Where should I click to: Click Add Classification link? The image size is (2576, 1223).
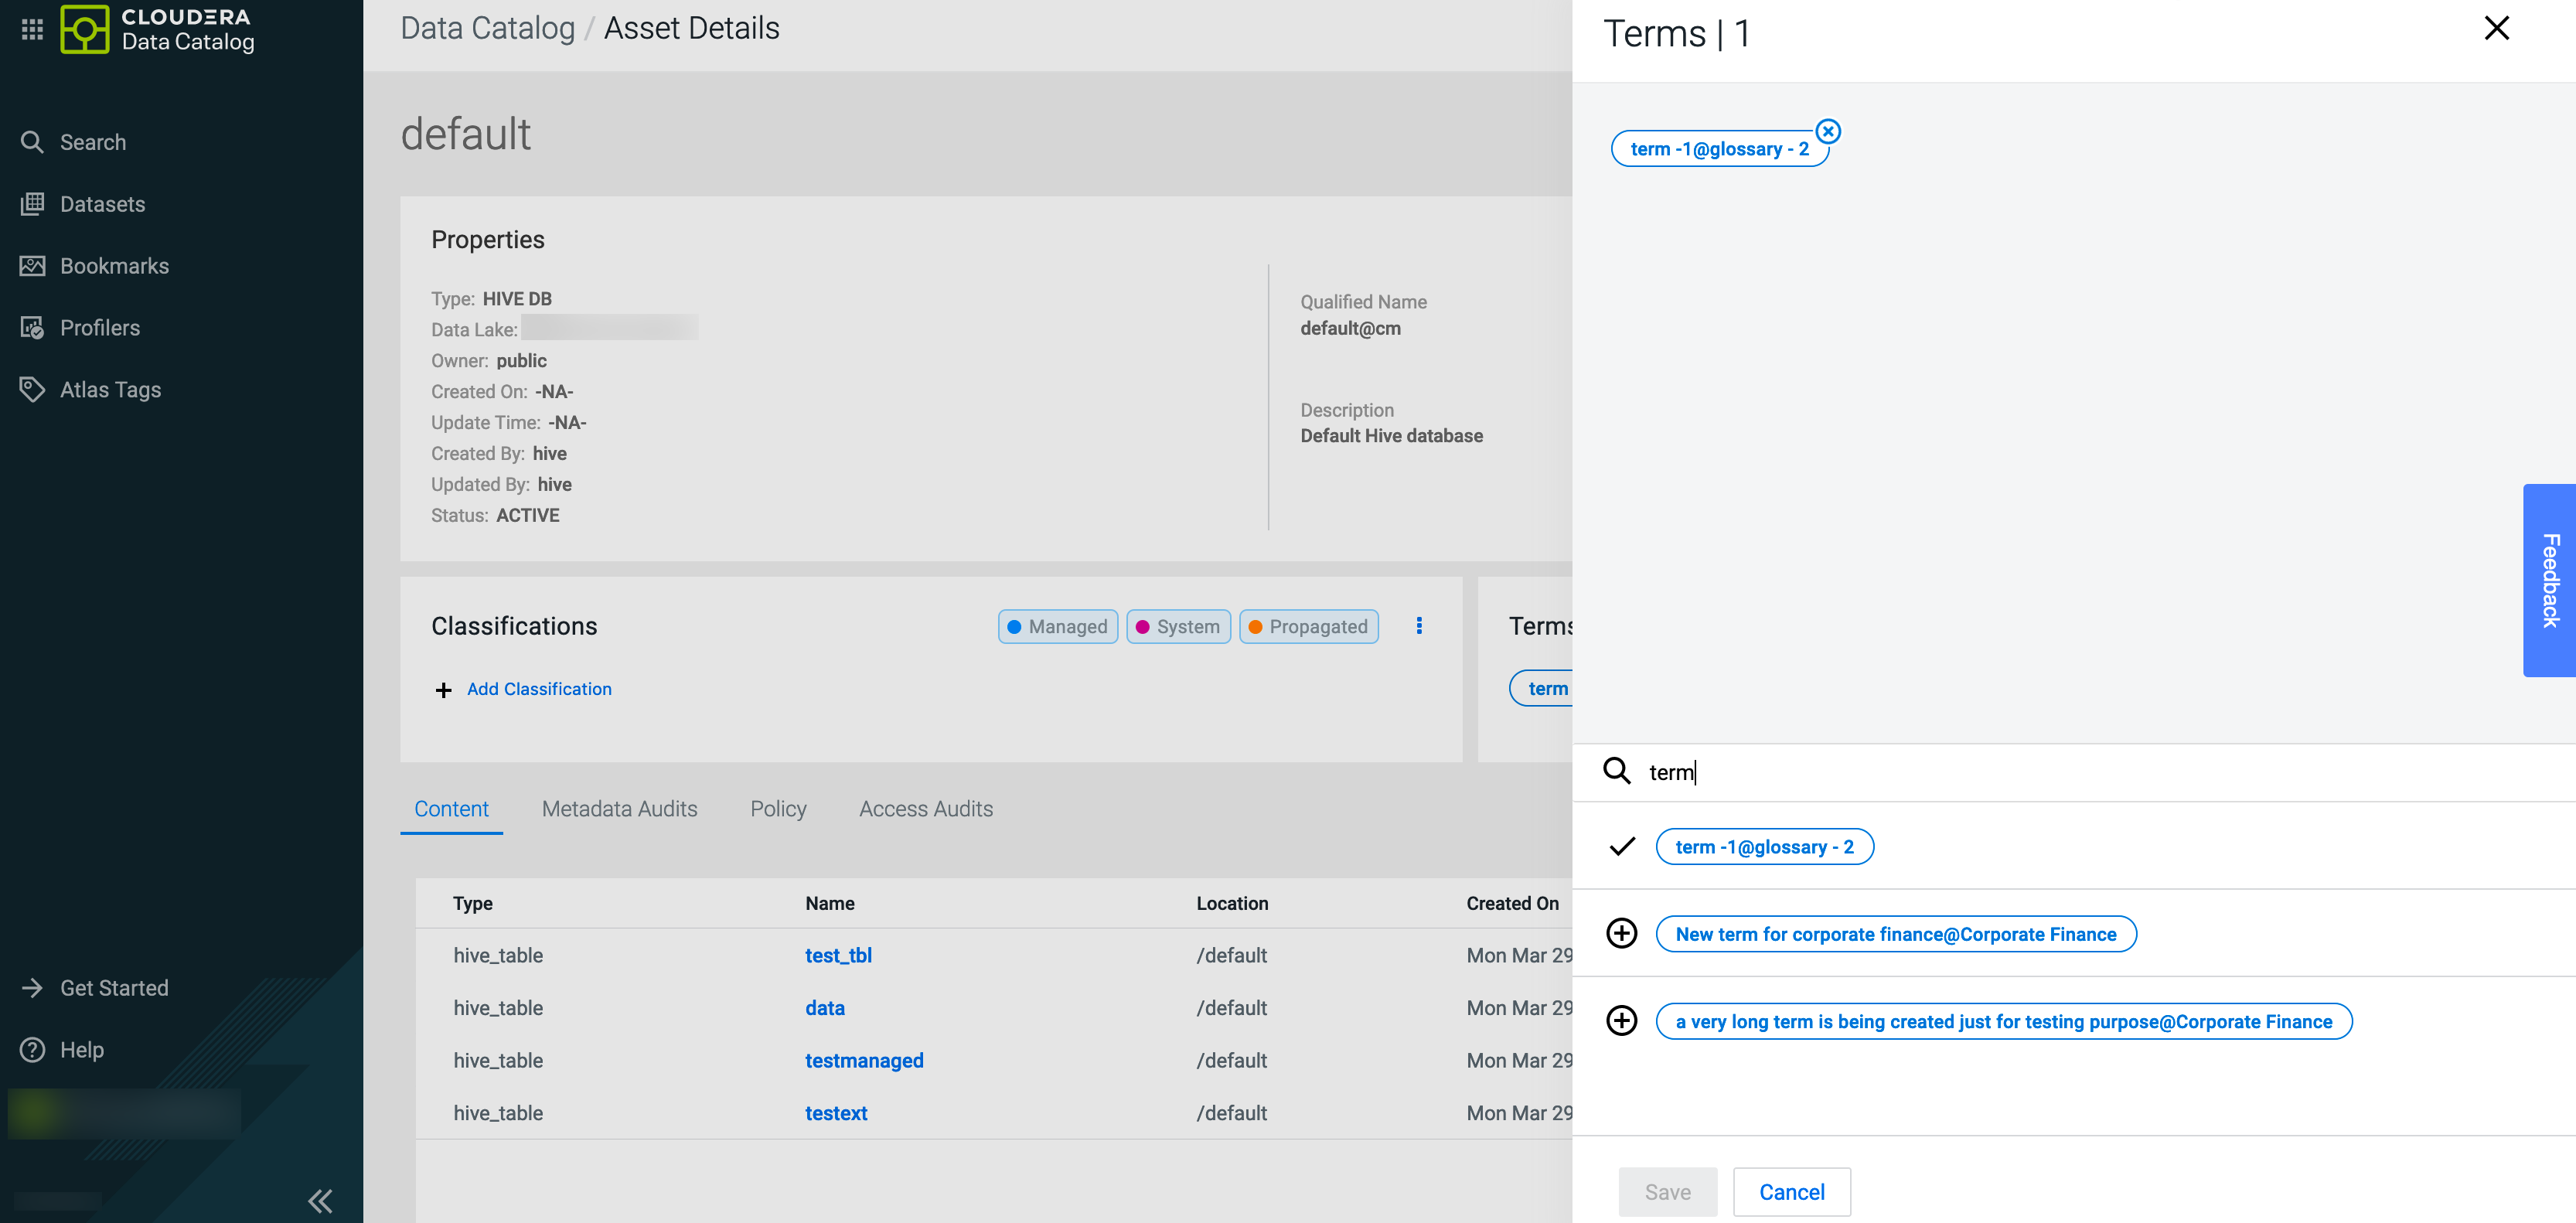[539, 689]
